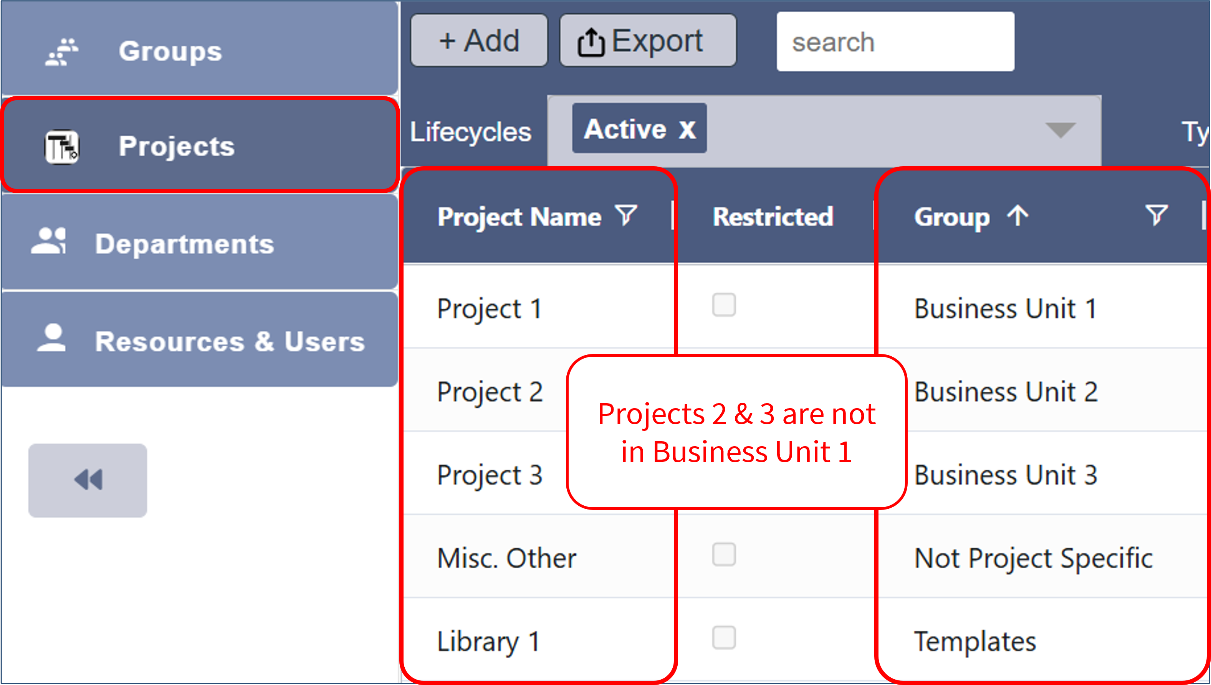Expand the Lifecycles dropdown arrow
This screenshot has width=1211, height=685.
pyautogui.click(x=1060, y=130)
